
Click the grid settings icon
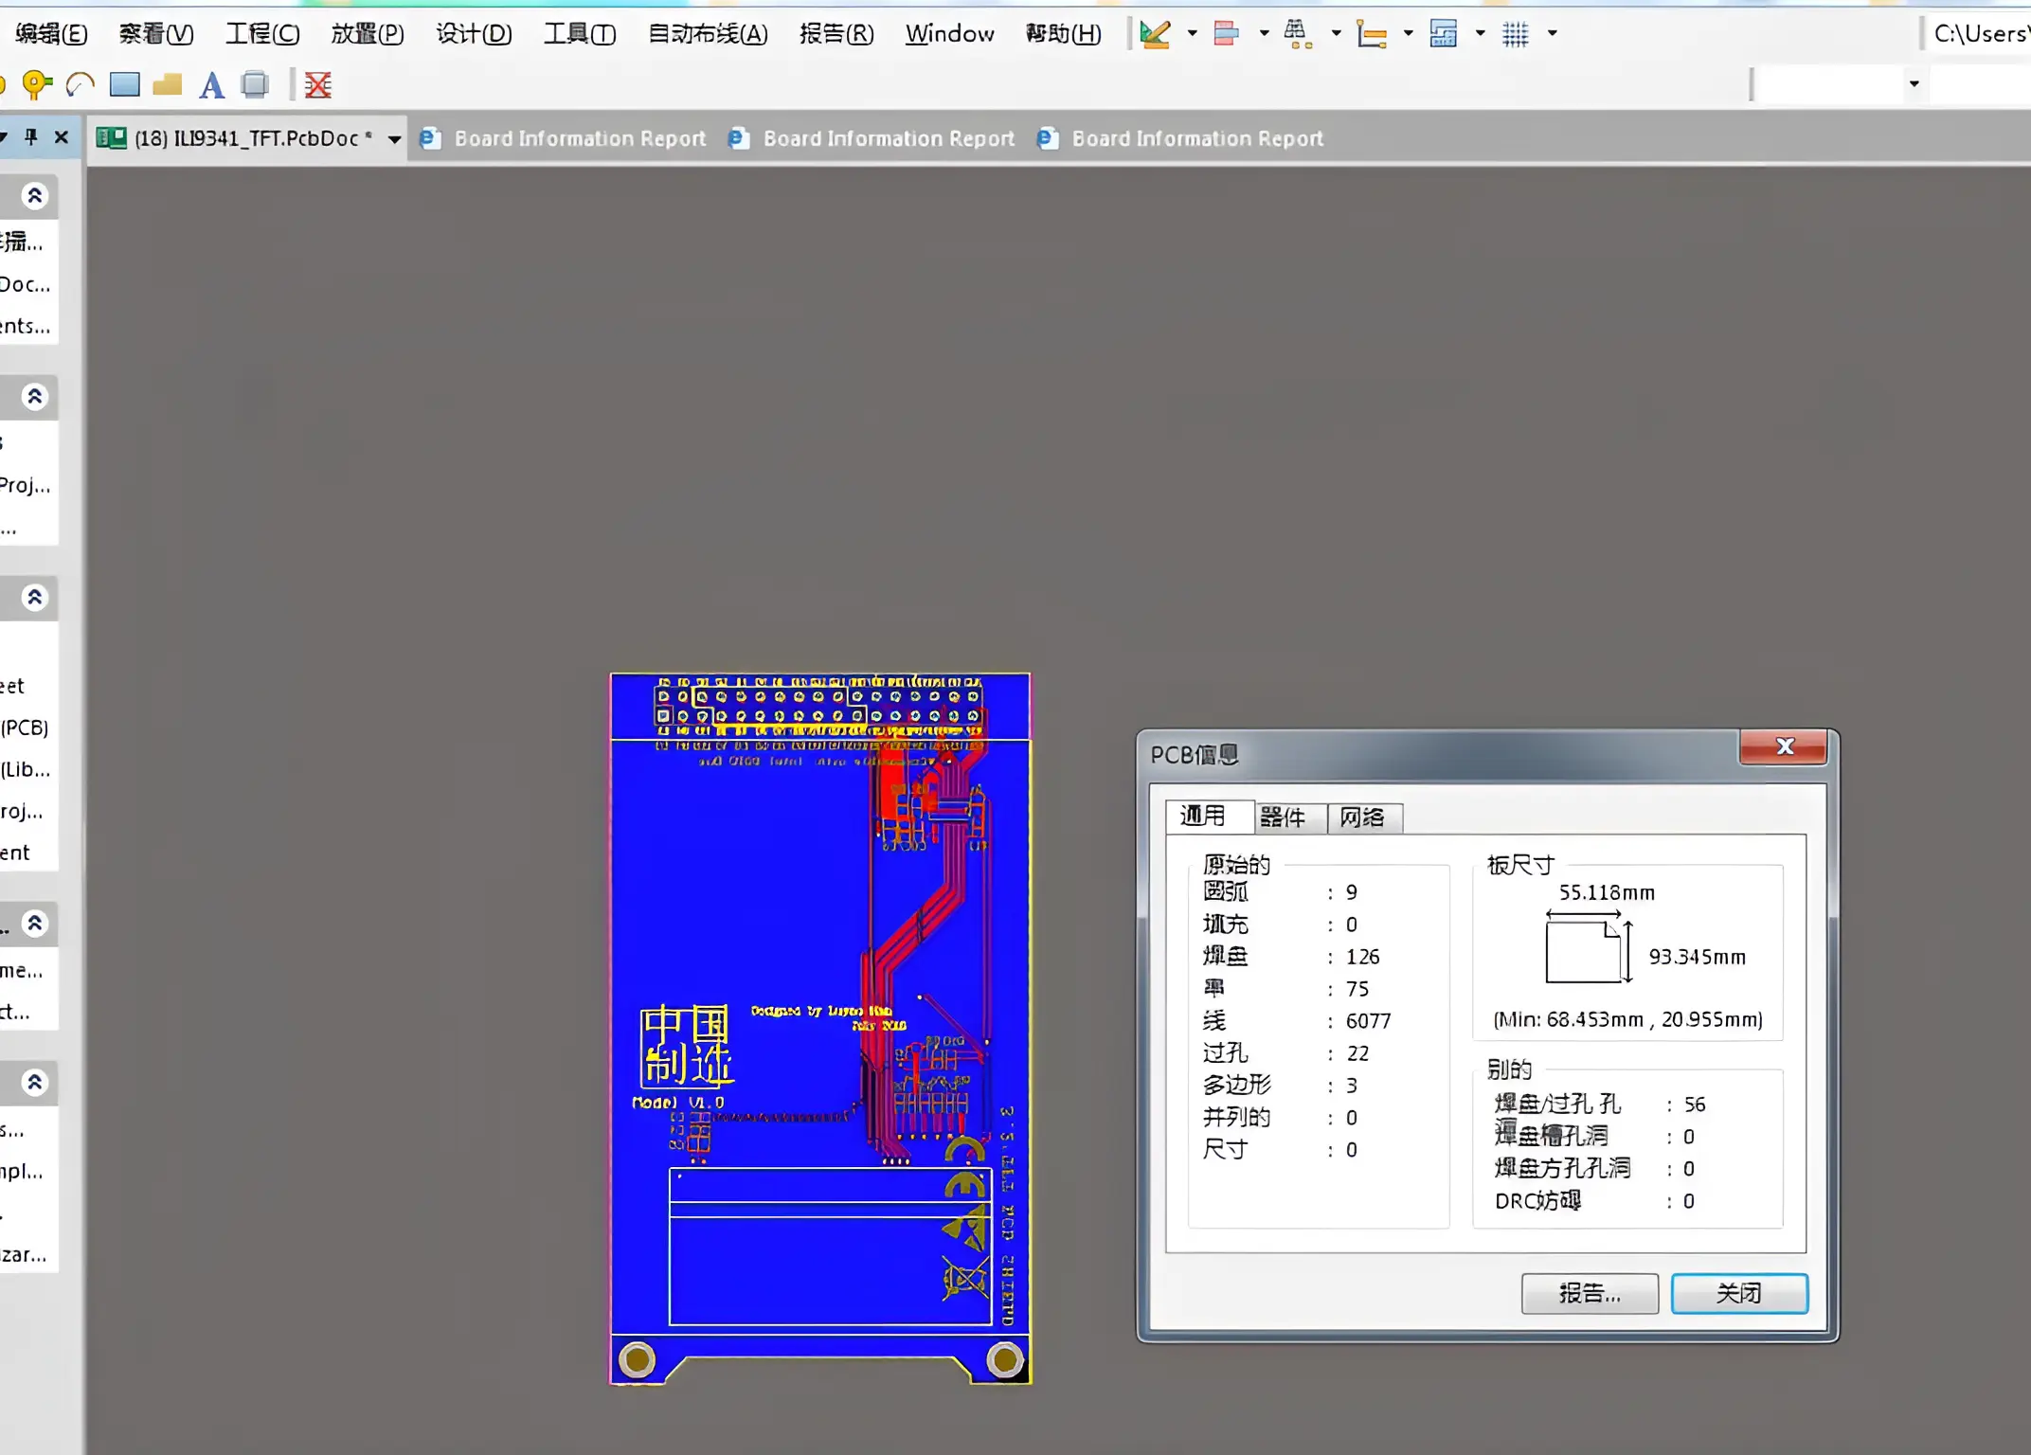pos(1515,34)
